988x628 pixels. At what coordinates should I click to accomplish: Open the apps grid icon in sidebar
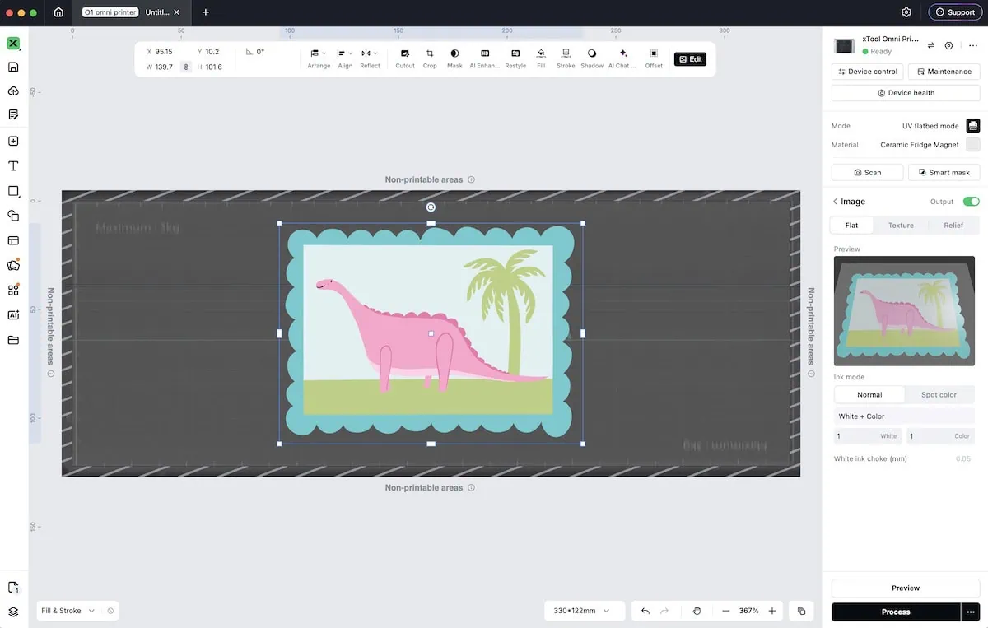click(x=13, y=290)
